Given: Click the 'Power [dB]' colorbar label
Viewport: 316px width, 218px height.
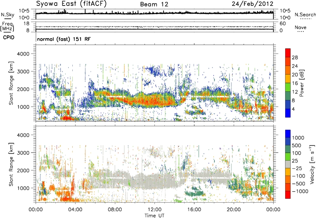Looking at the screenshot, I should click(301, 83).
